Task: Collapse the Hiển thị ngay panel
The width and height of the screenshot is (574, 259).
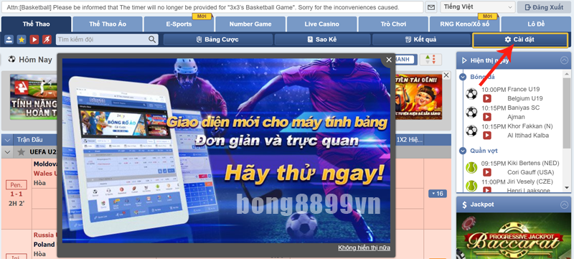Action: [x=564, y=60]
